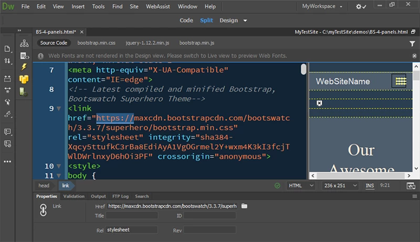Click the preview in browser icon
The image size is (420, 242).
411,185
